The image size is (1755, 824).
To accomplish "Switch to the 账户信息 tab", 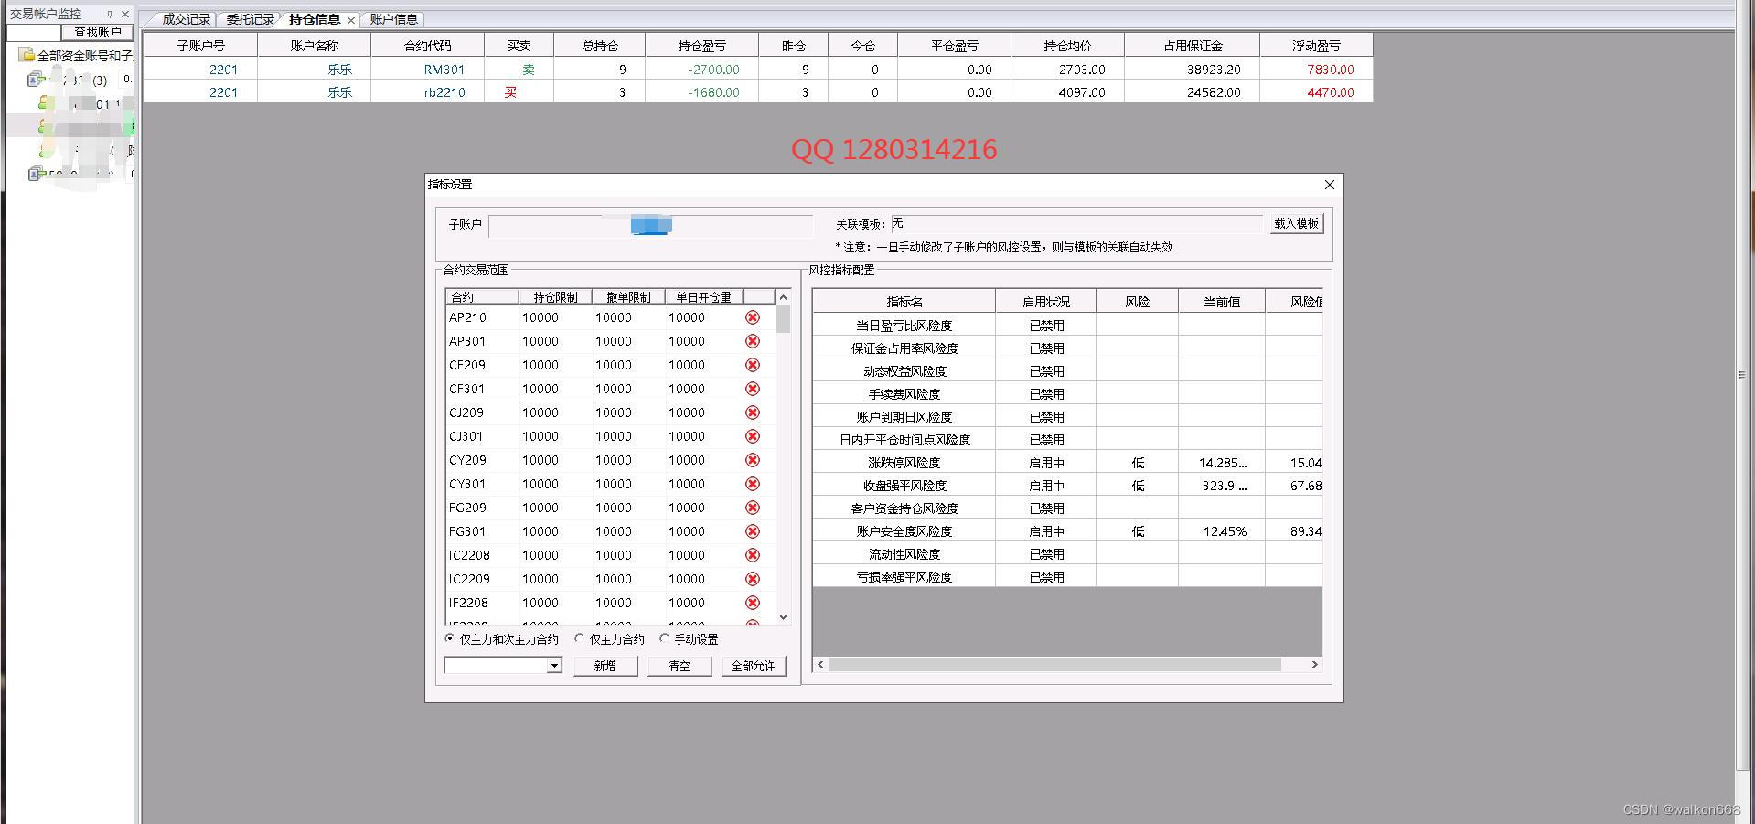I will click(x=393, y=19).
